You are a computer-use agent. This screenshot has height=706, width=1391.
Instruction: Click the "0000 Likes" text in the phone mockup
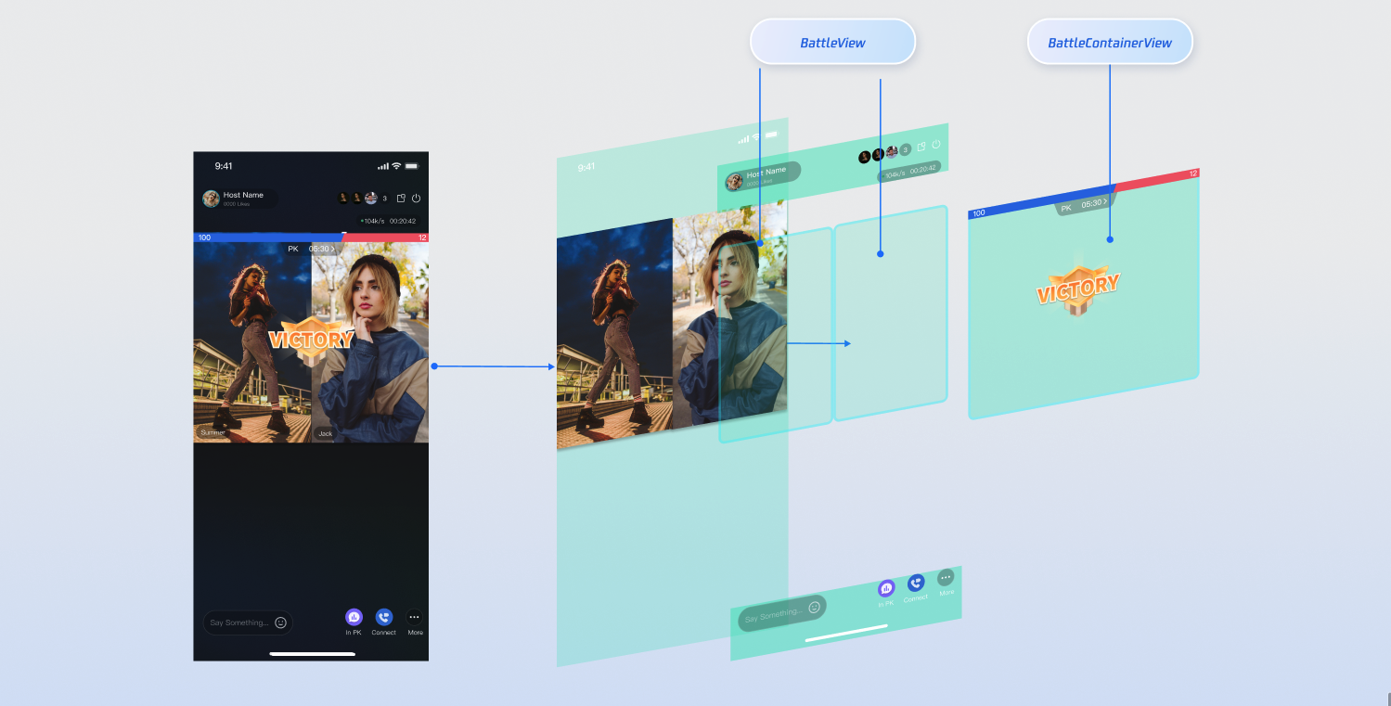(237, 204)
